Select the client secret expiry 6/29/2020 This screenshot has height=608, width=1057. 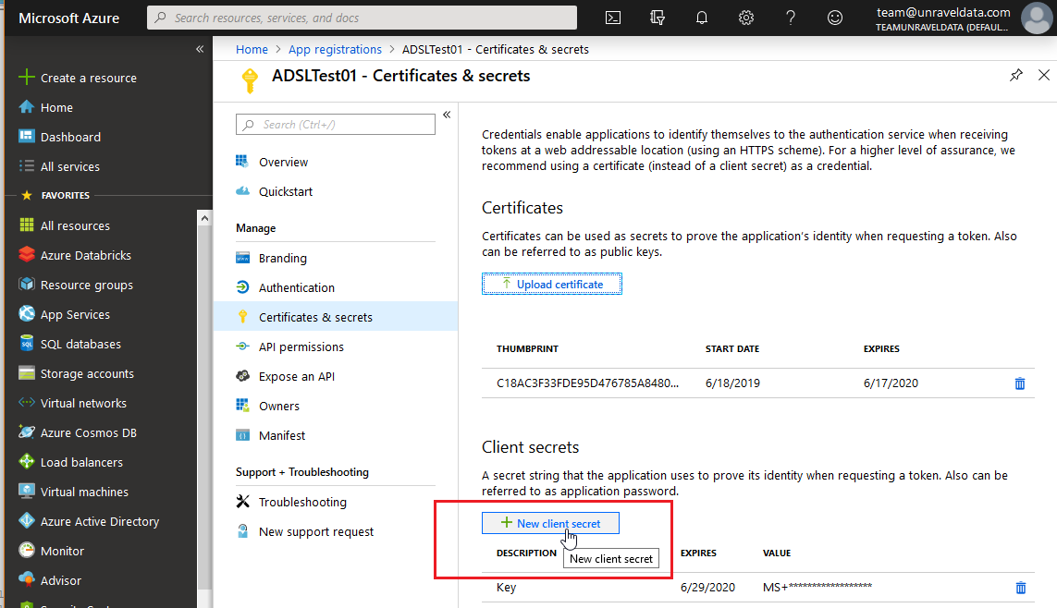(707, 587)
